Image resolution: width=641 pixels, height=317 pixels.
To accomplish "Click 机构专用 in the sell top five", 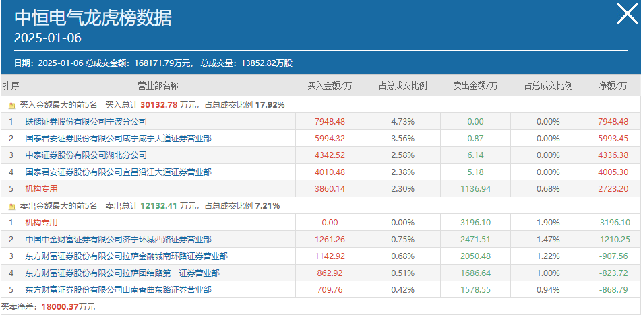I will (x=41, y=223).
